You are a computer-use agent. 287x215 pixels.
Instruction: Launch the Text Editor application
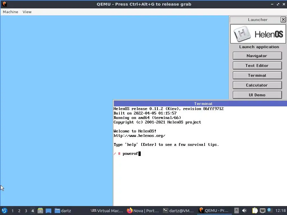click(x=257, y=66)
